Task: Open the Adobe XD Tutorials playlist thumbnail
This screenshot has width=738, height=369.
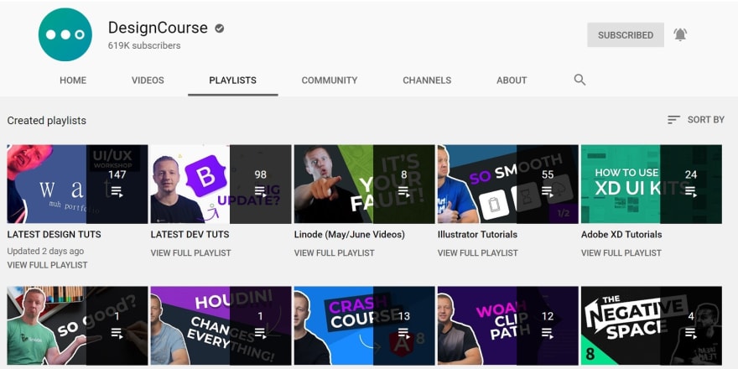Action: pos(652,184)
